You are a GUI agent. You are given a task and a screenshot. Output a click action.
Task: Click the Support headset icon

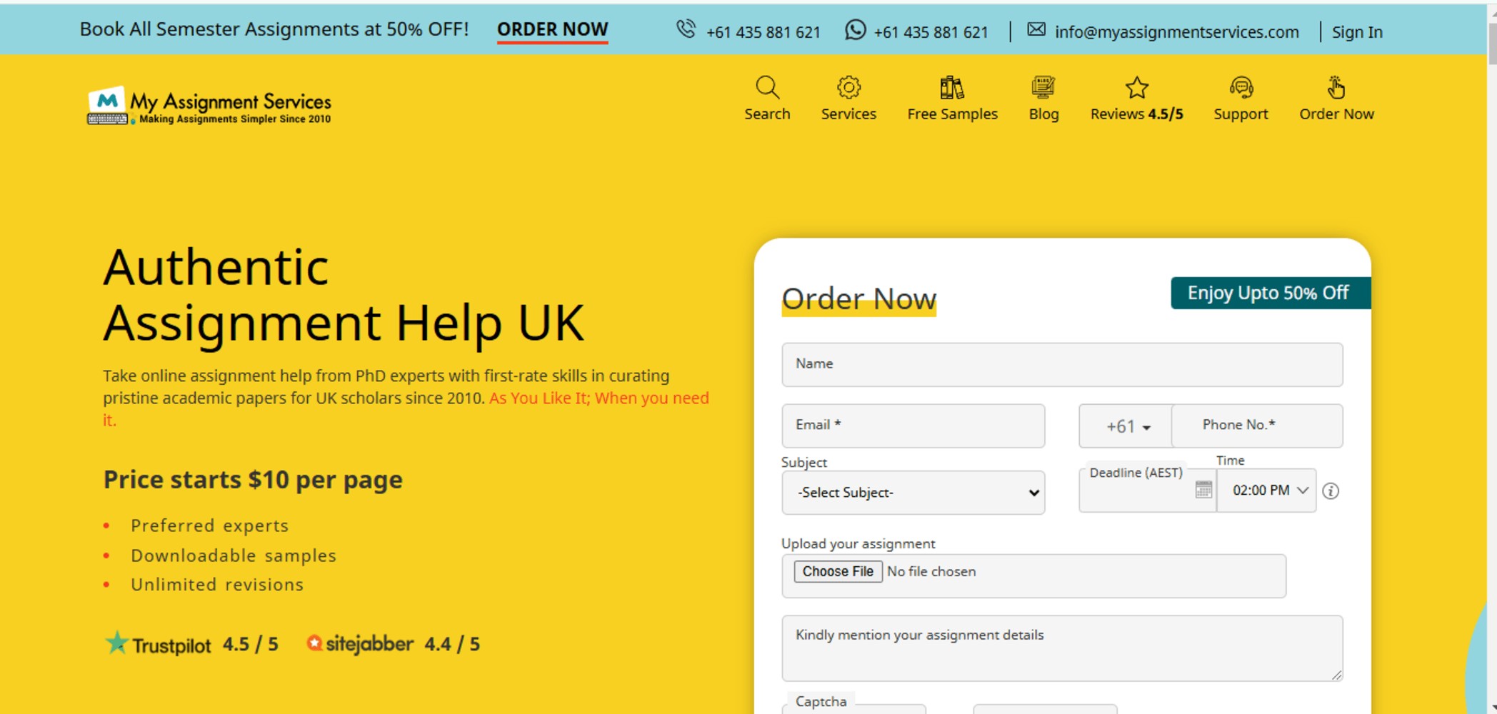tap(1241, 88)
